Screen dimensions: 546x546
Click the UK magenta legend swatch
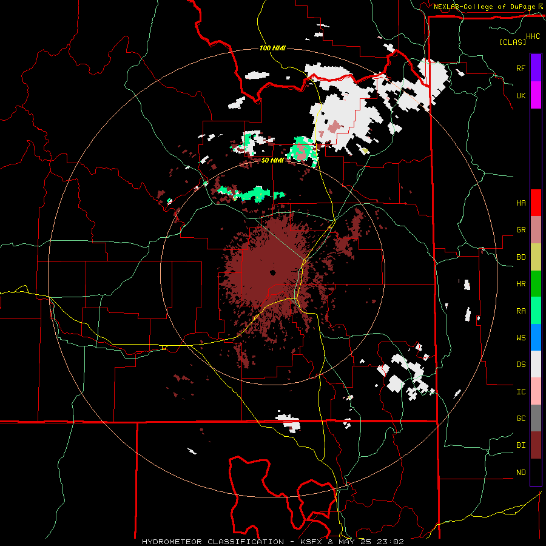click(536, 95)
